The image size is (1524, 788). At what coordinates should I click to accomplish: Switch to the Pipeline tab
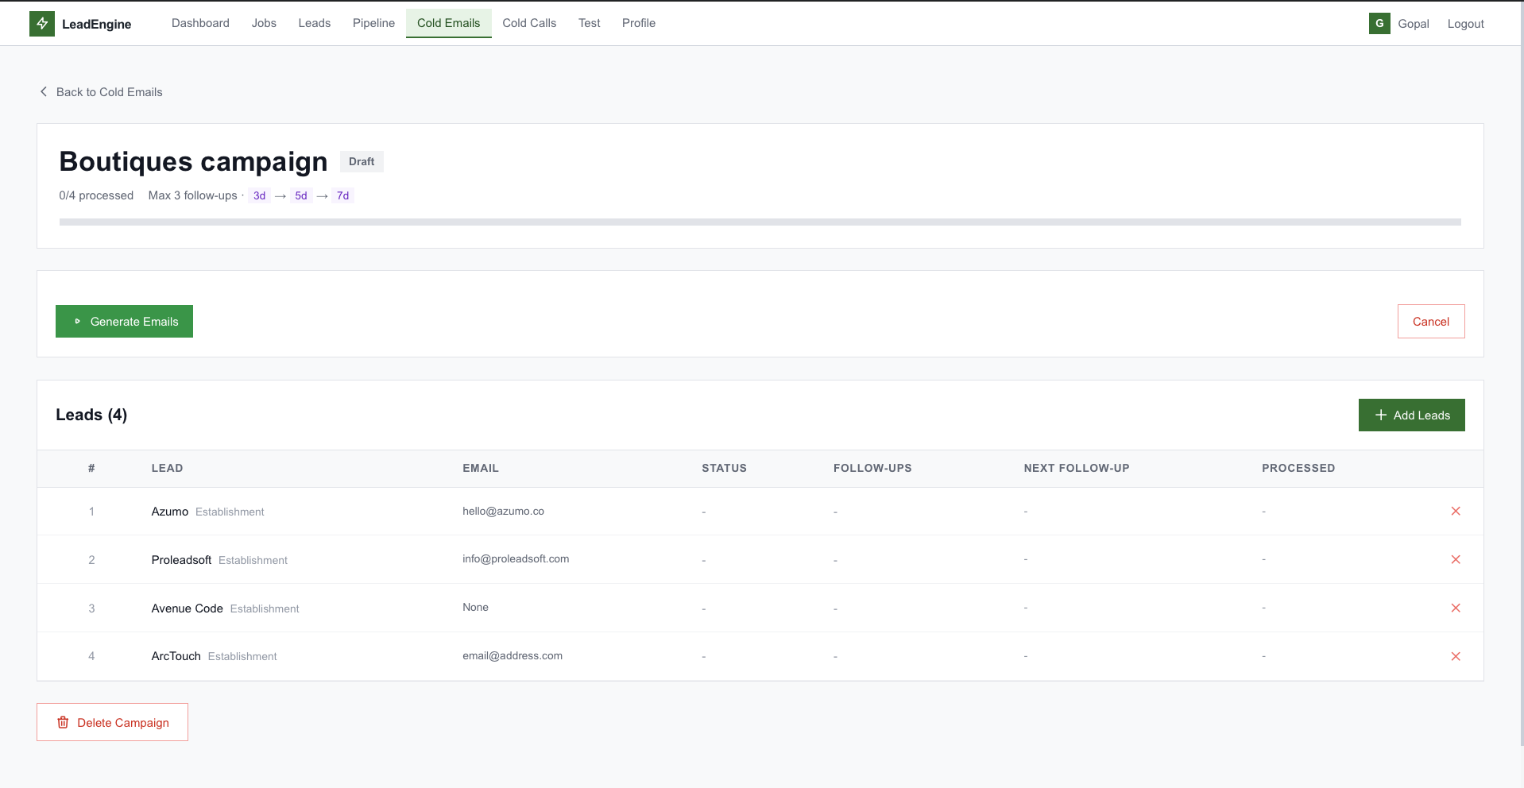click(373, 23)
